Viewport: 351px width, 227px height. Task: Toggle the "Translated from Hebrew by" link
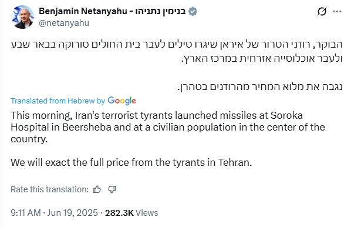[58, 101]
